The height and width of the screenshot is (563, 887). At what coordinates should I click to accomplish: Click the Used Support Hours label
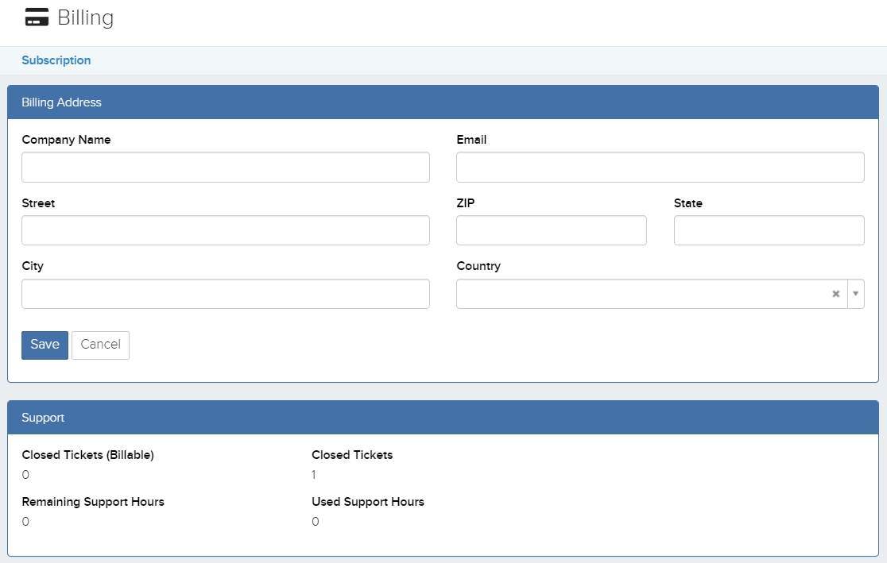(368, 502)
